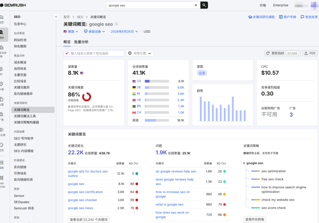Open the local pin icon in left rail

tap(2, 84)
